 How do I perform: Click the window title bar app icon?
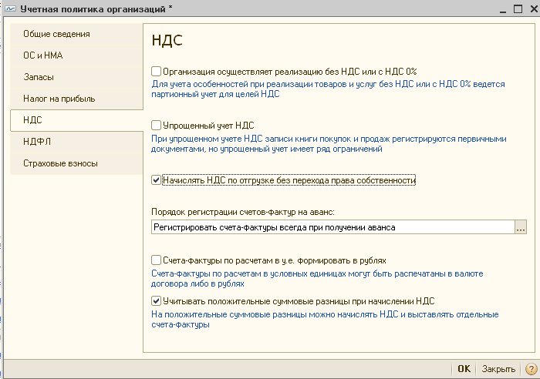(x=10, y=8)
